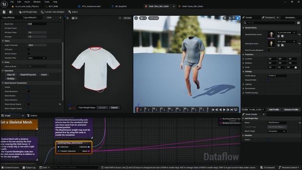This screenshot has height=170, width=302.
Task: Open the Window menu
Action: (x=37, y=2)
